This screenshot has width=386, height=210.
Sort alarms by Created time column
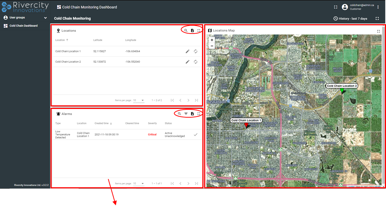103,123
